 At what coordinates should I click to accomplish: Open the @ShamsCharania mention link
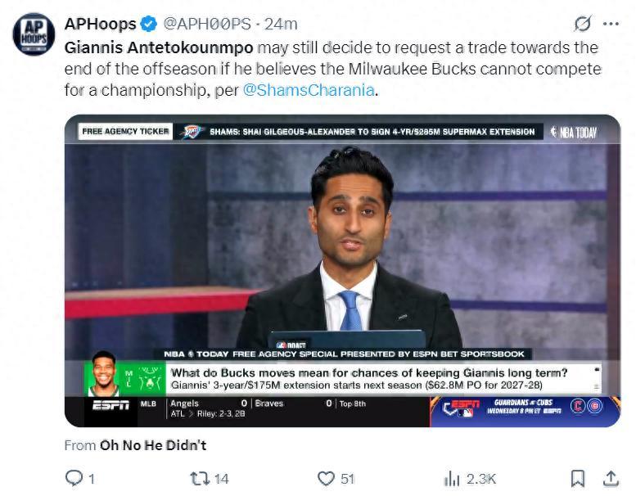[309, 90]
